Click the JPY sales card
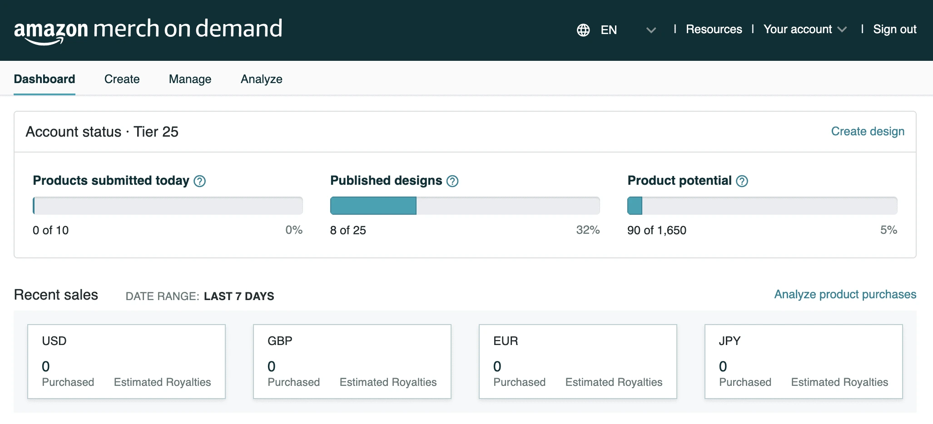933x424 pixels. coord(804,361)
